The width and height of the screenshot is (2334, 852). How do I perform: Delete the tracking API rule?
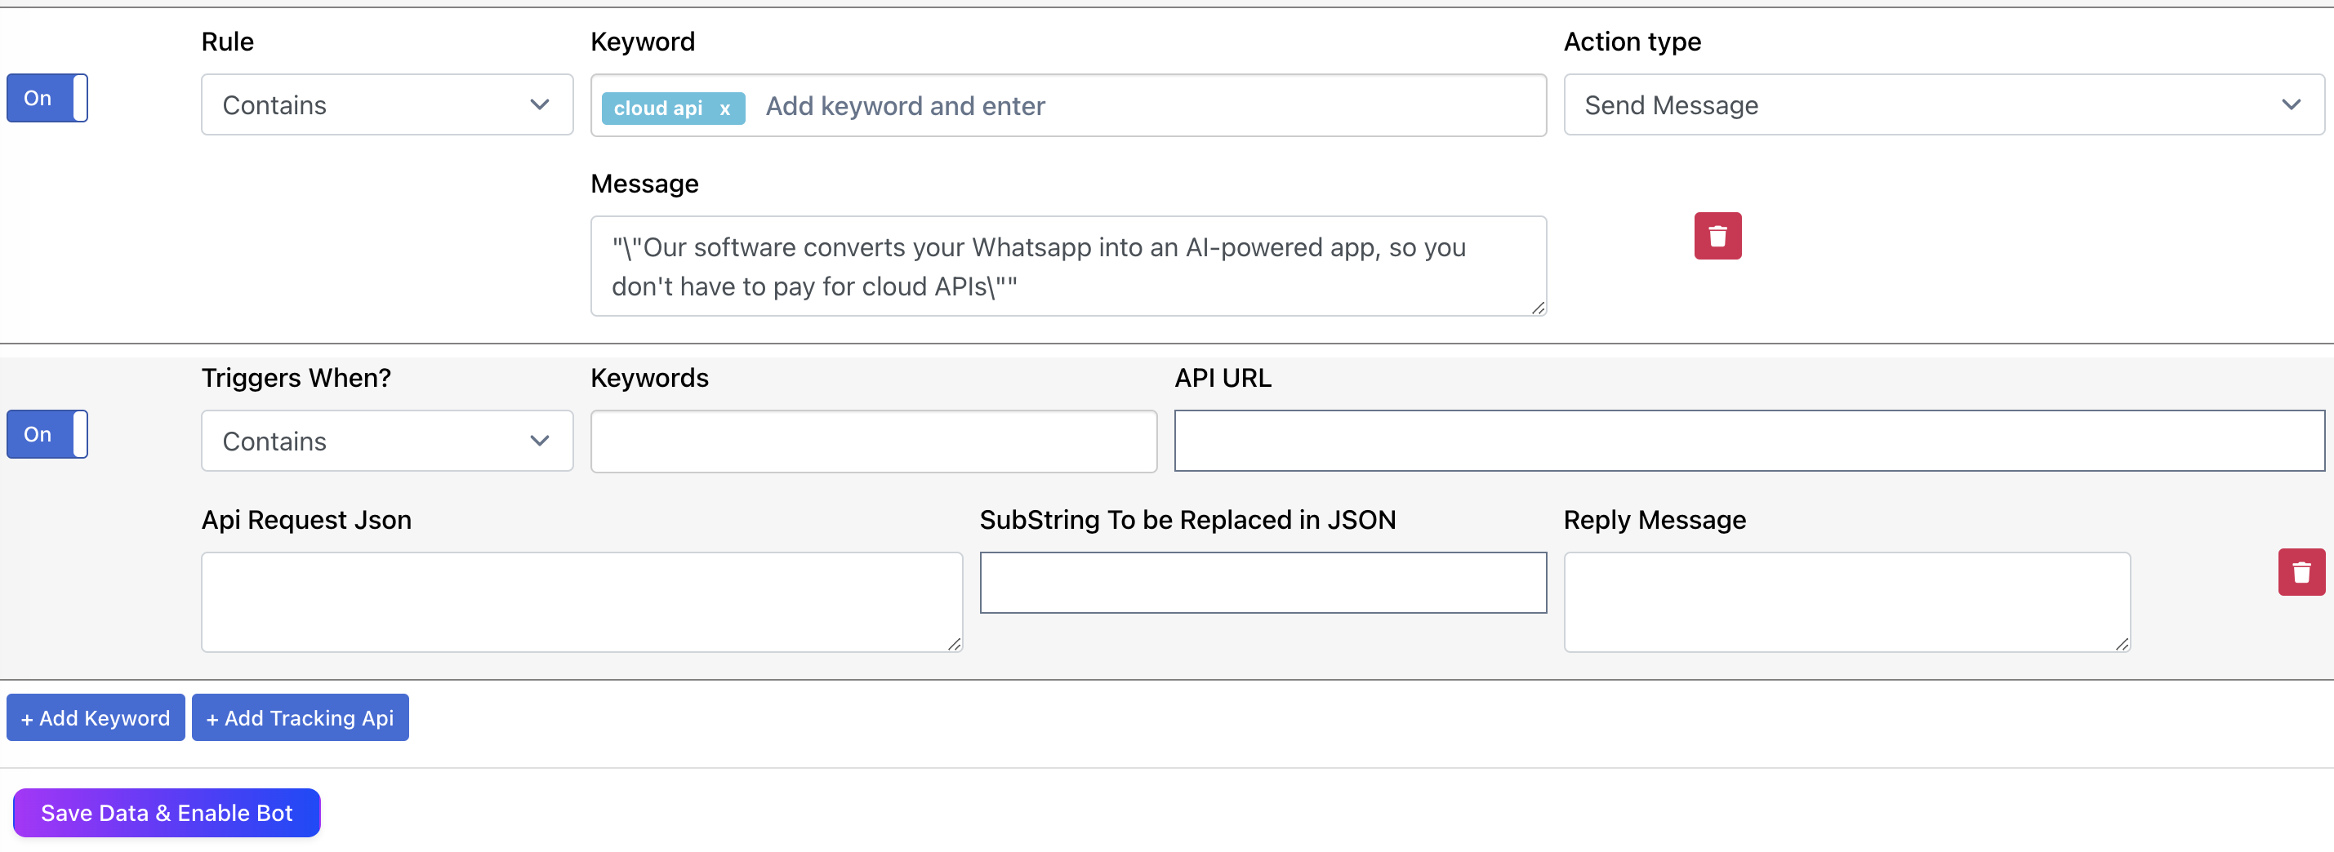(2301, 572)
